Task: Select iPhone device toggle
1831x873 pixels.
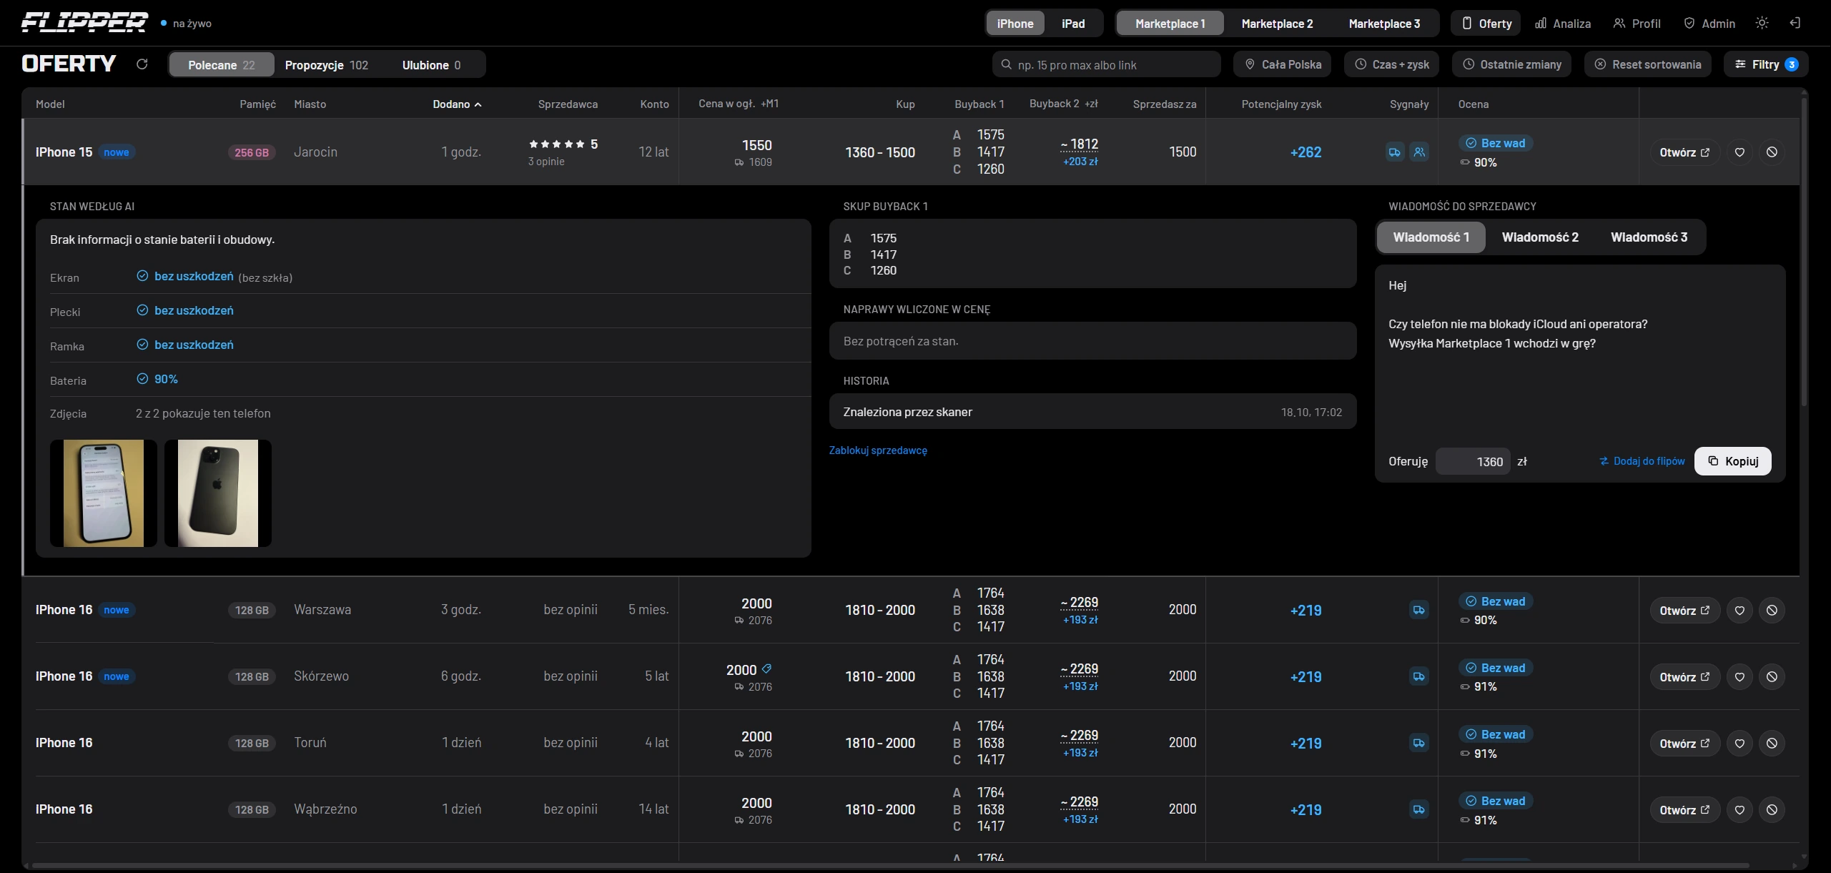Action: [1015, 24]
